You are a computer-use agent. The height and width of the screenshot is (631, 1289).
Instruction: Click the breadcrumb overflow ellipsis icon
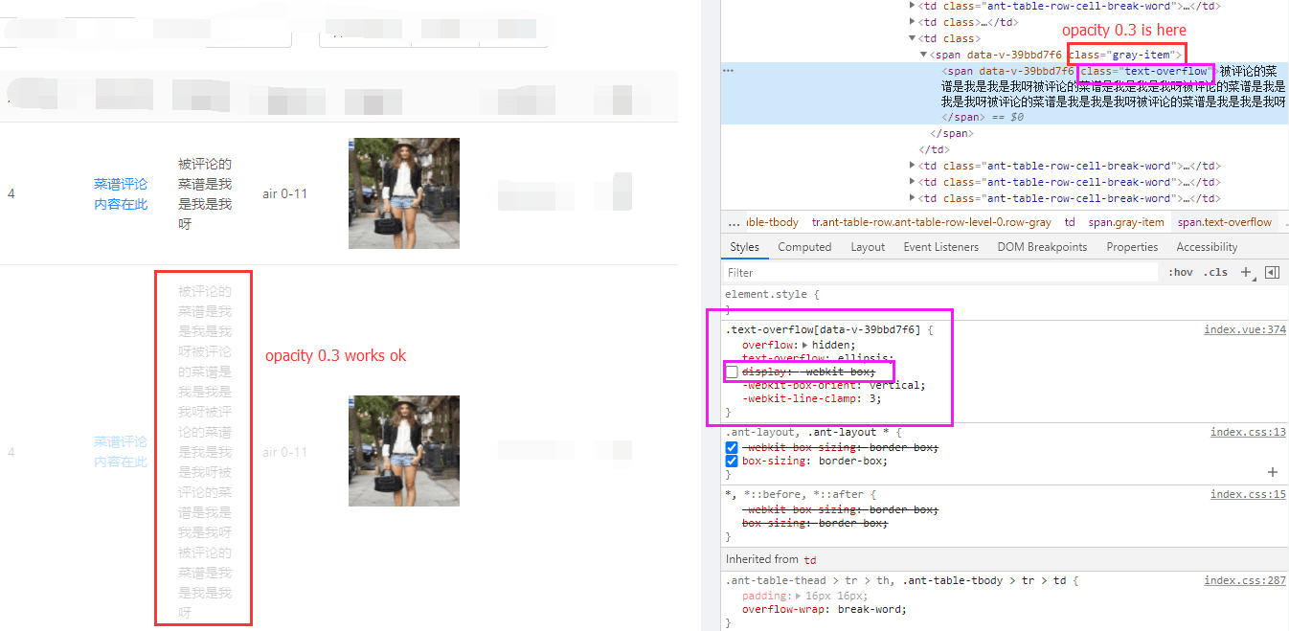(x=732, y=222)
